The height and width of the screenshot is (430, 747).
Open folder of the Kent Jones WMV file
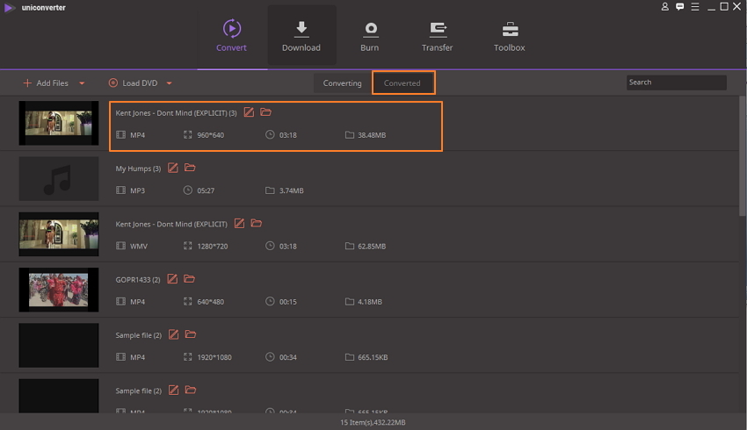(257, 223)
